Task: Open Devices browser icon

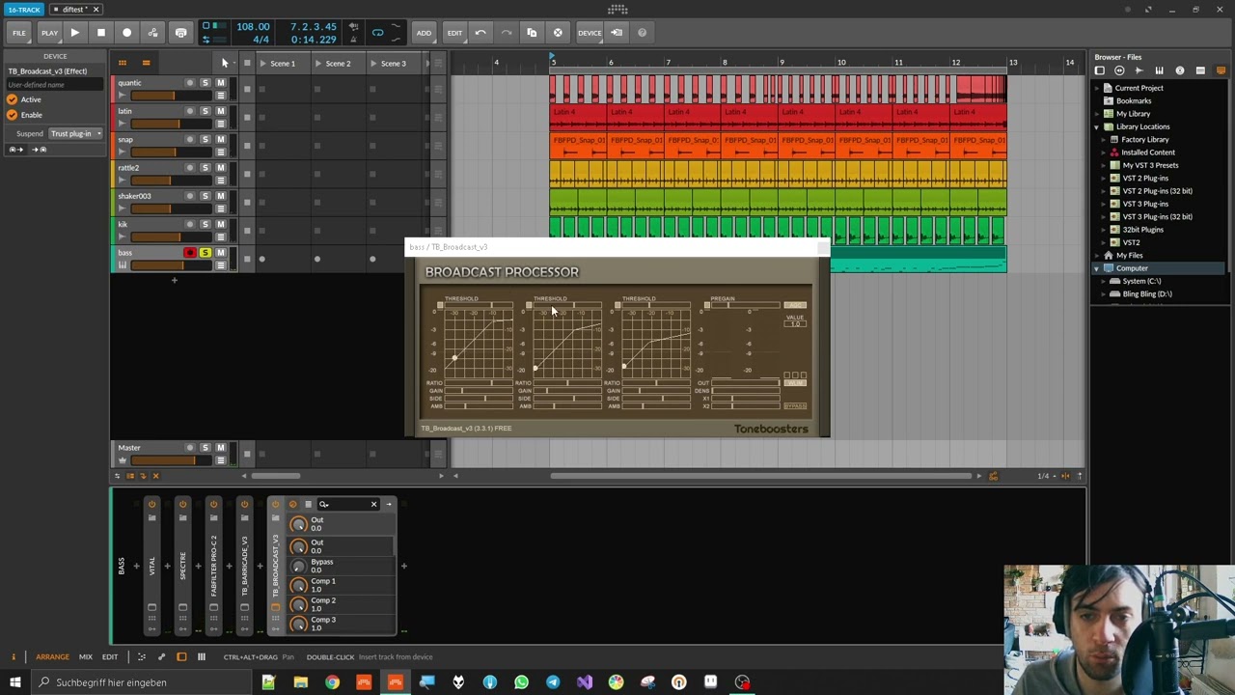Action: point(1099,70)
